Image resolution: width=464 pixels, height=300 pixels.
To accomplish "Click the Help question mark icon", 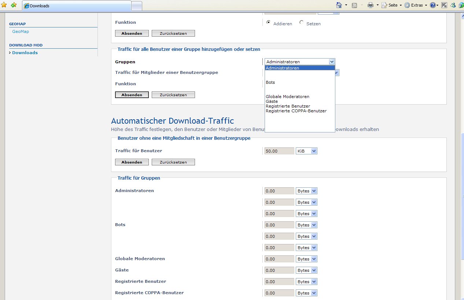I will pyautogui.click(x=433, y=5).
